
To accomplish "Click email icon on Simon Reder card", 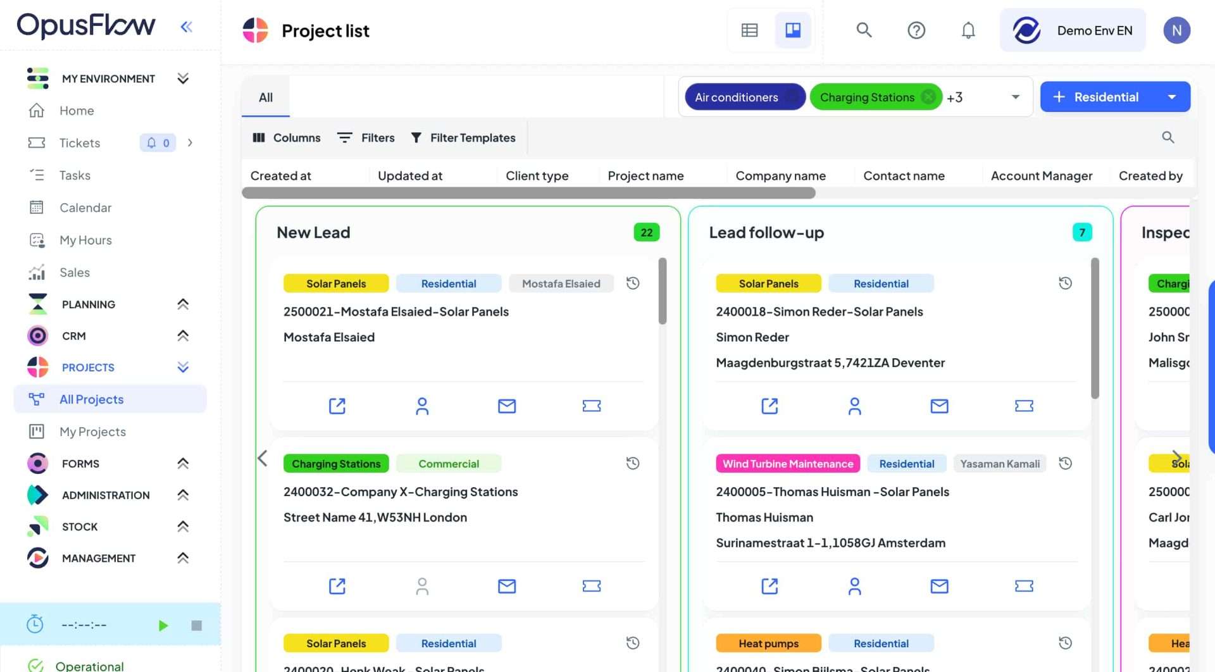I will pyautogui.click(x=939, y=406).
